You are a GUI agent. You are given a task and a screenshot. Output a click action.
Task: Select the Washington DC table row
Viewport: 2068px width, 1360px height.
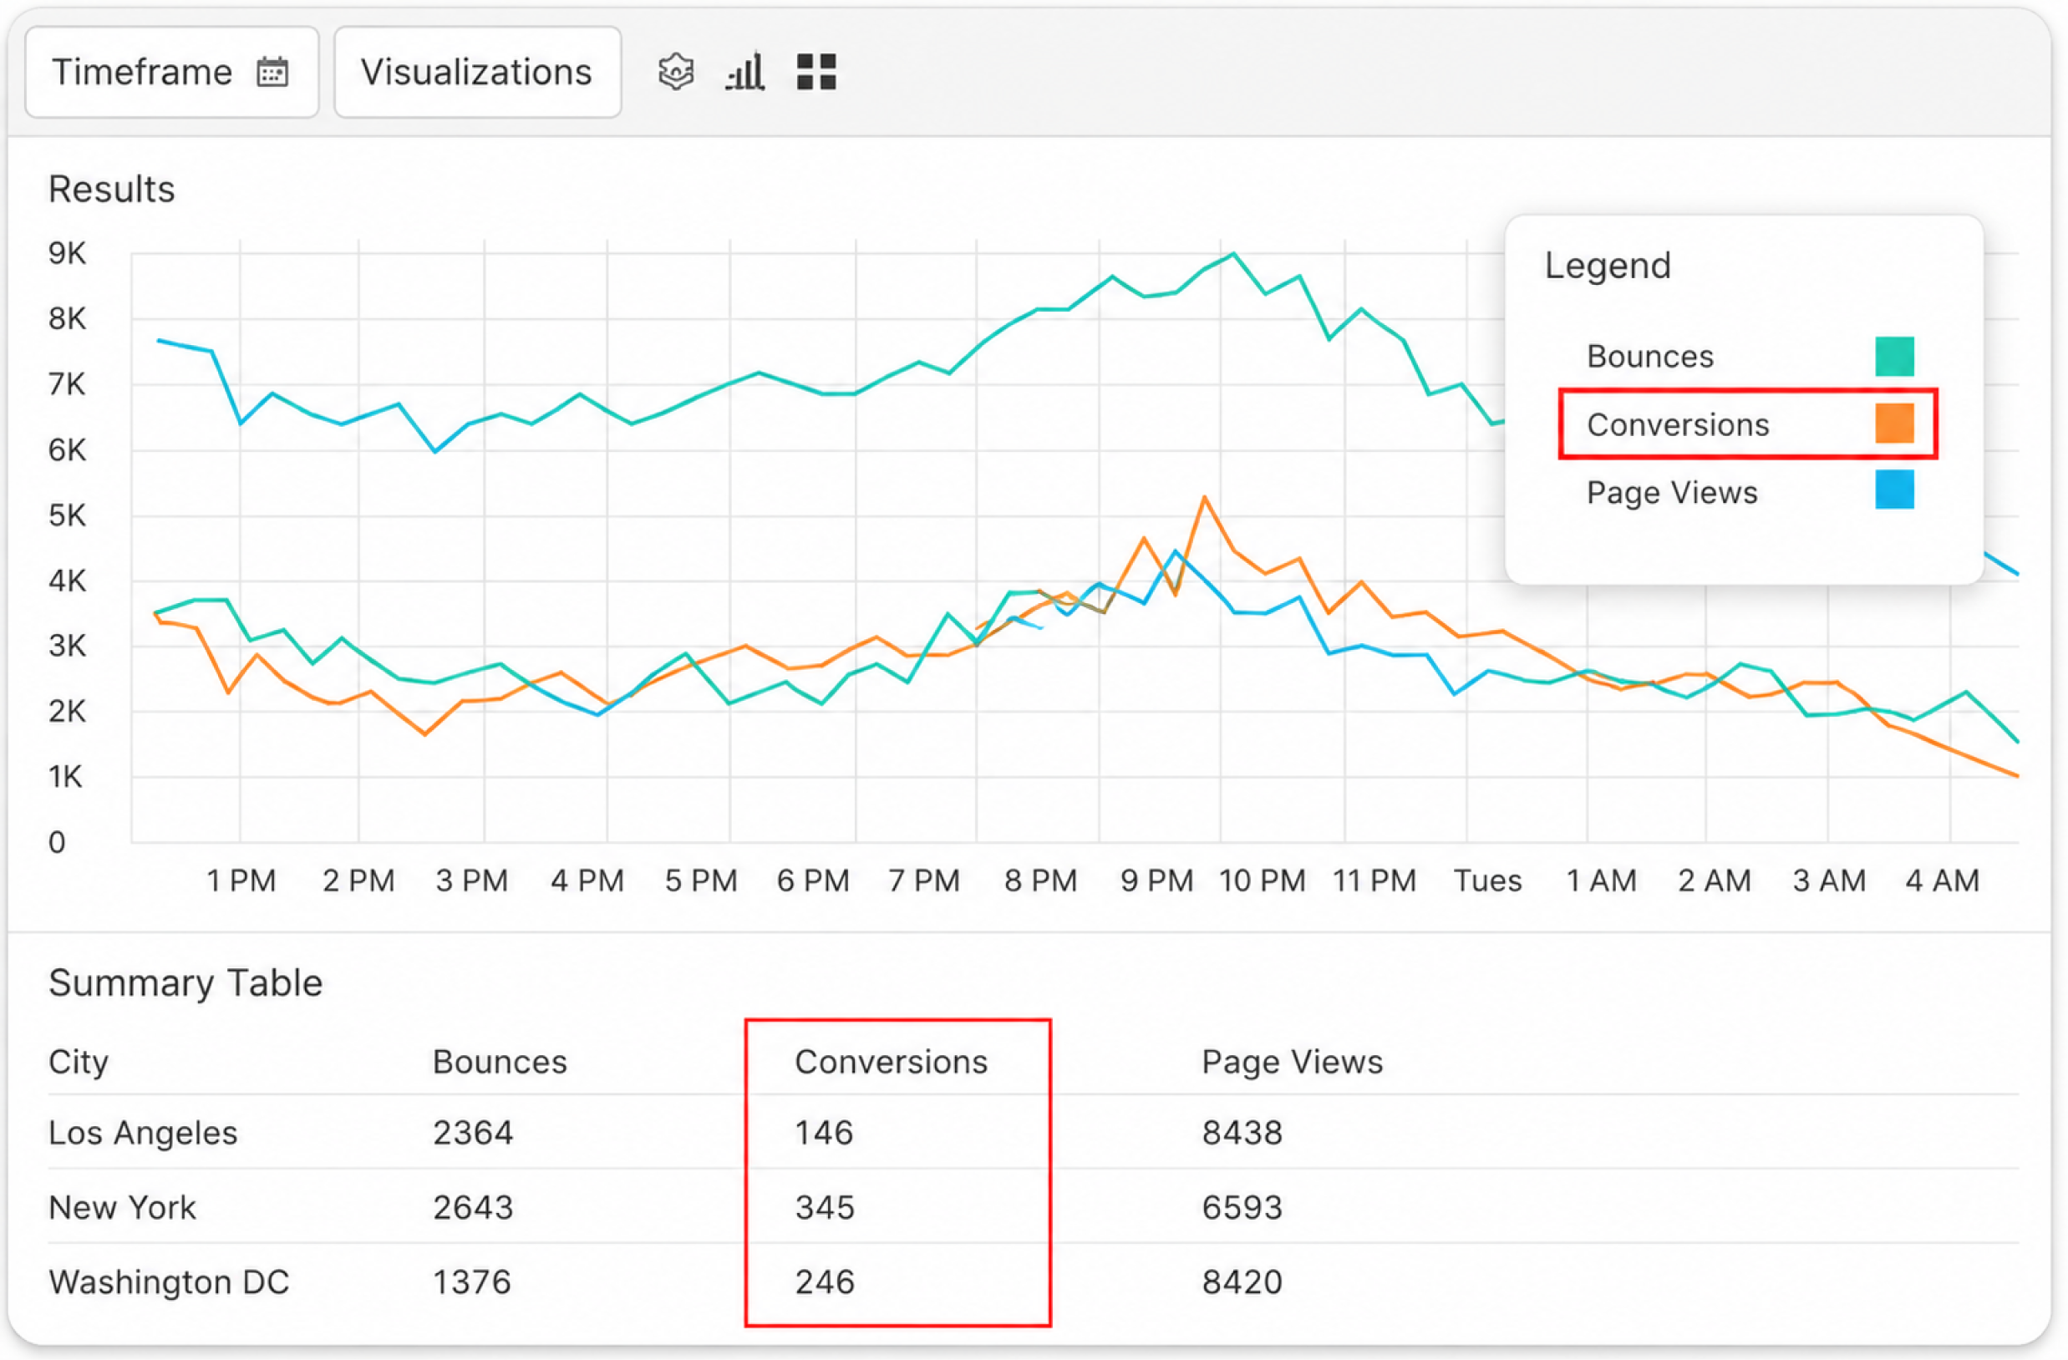click(x=1033, y=1281)
